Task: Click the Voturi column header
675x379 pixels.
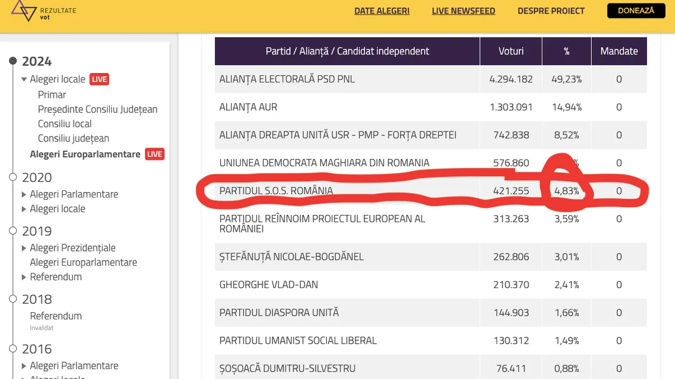Action: point(510,51)
